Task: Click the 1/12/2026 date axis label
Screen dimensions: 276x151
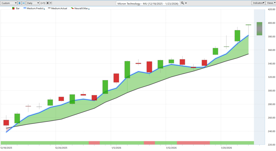Action: click(x=171, y=148)
